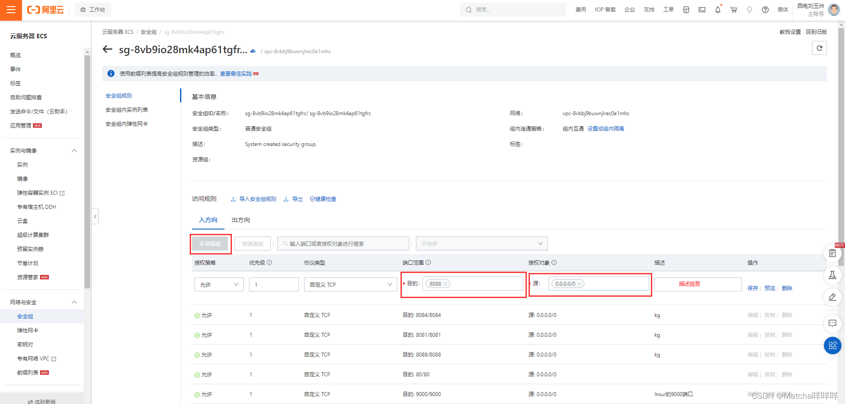The height and width of the screenshot is (404, 845).
Task: Open the app download icon in top bar
Action: tap(686, 10)
